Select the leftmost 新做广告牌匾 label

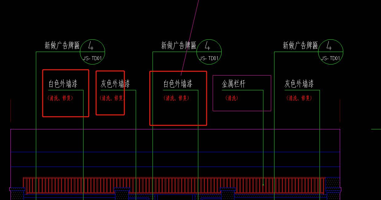click(62, 46)
